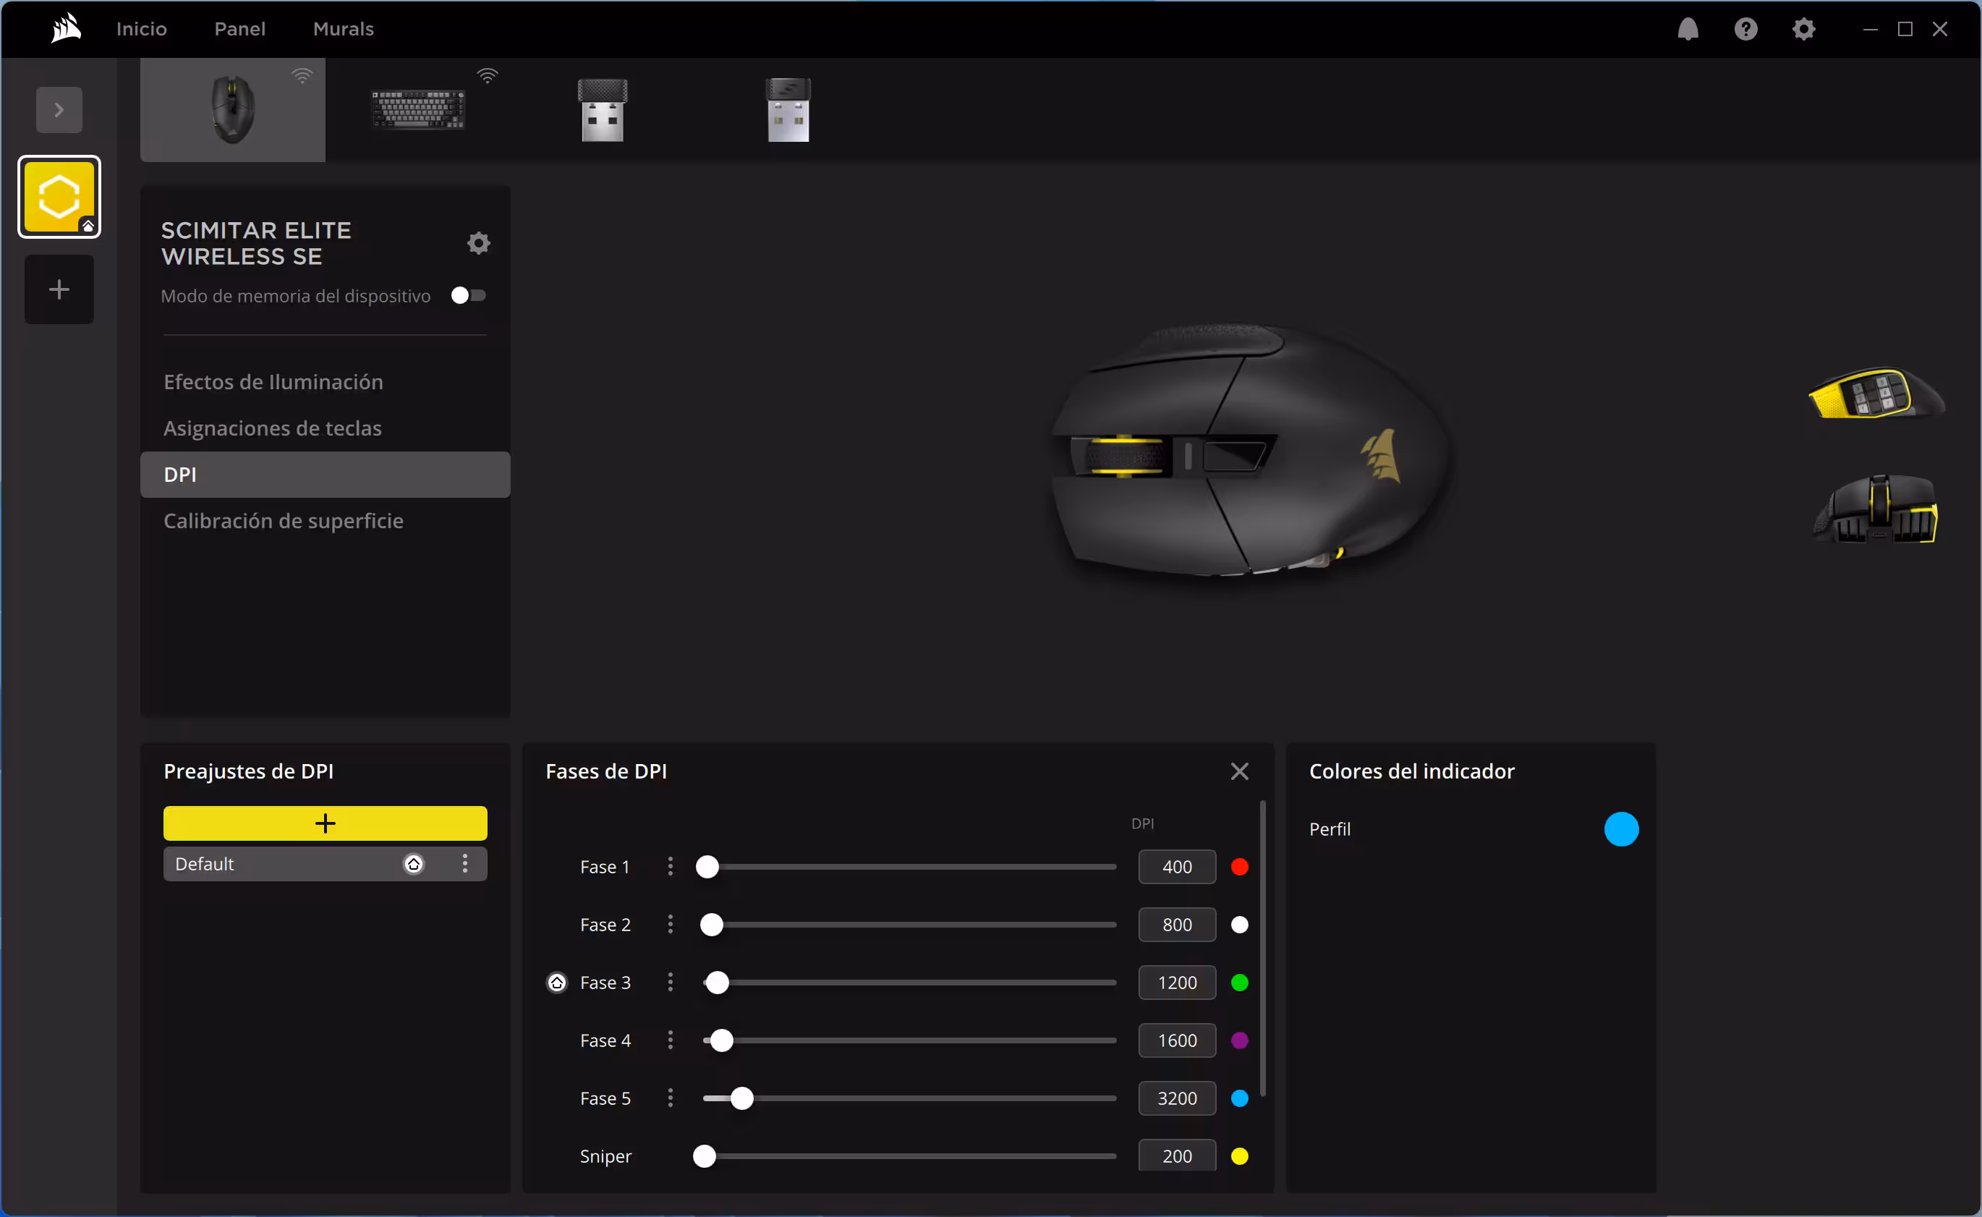Show mouse side-button view thumbnail

pyautogui.click(x=1876, y=394)
